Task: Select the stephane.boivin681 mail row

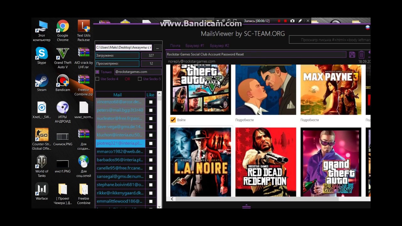Action: point(120,185)
